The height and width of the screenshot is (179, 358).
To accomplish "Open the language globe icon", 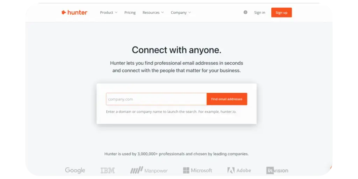I will 245,12.
